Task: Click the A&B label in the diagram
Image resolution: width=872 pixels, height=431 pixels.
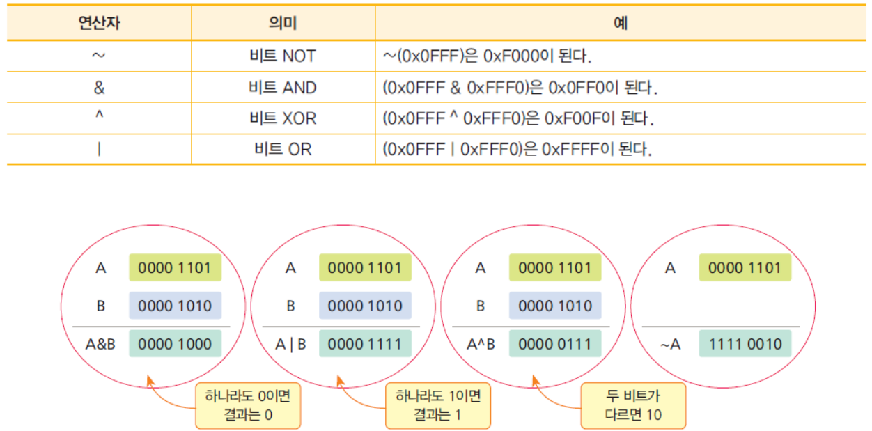Action: (101, 343)
